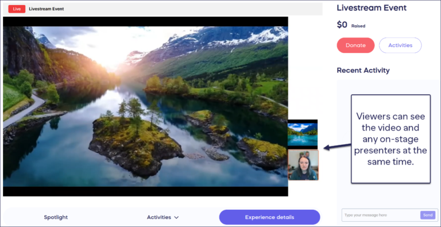Screen dimensions: 441x227
Task: Click the $0 Raised amount
Action: pyautogui.click(x=351, y=25)
